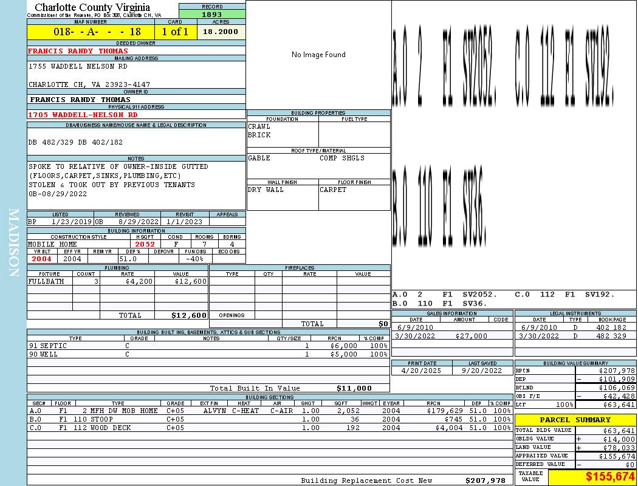Click the RCLND value $106,069
The height and width of the screenshot is (486, 638).
coord(617,388)
